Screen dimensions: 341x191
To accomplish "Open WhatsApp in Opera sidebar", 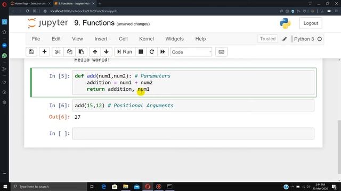I will tap(4, 56).
